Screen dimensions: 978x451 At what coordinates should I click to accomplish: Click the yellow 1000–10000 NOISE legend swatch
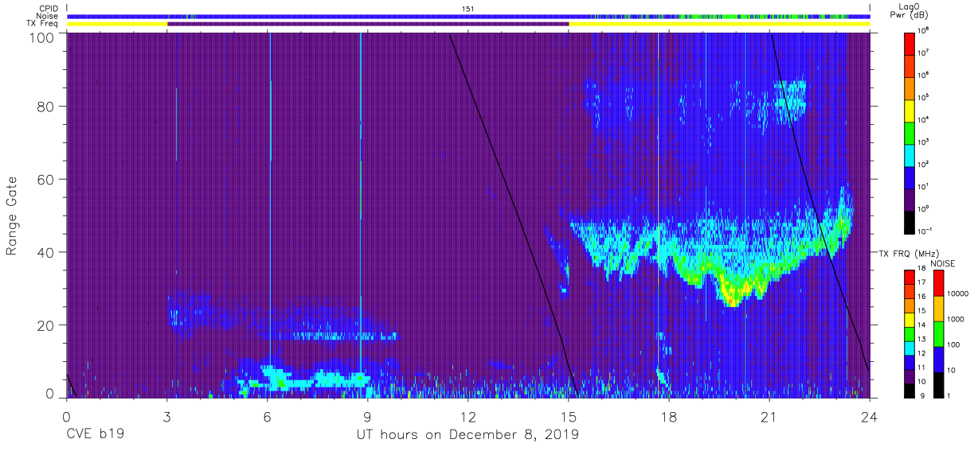click(938, 308)
